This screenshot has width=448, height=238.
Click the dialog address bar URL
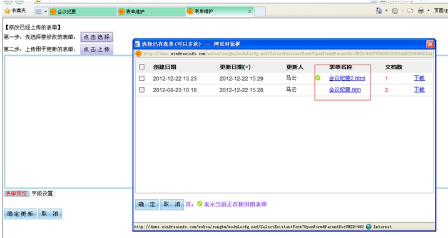288,53
